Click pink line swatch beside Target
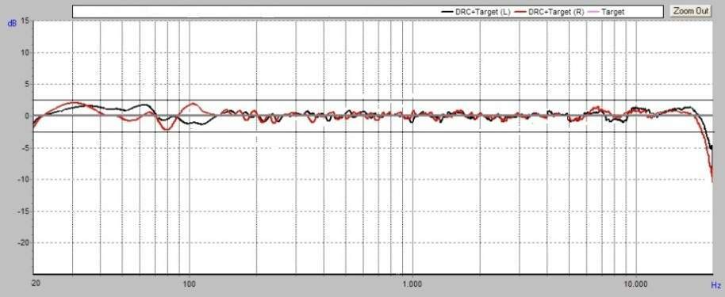725x297 pixels. coord(593,12)
